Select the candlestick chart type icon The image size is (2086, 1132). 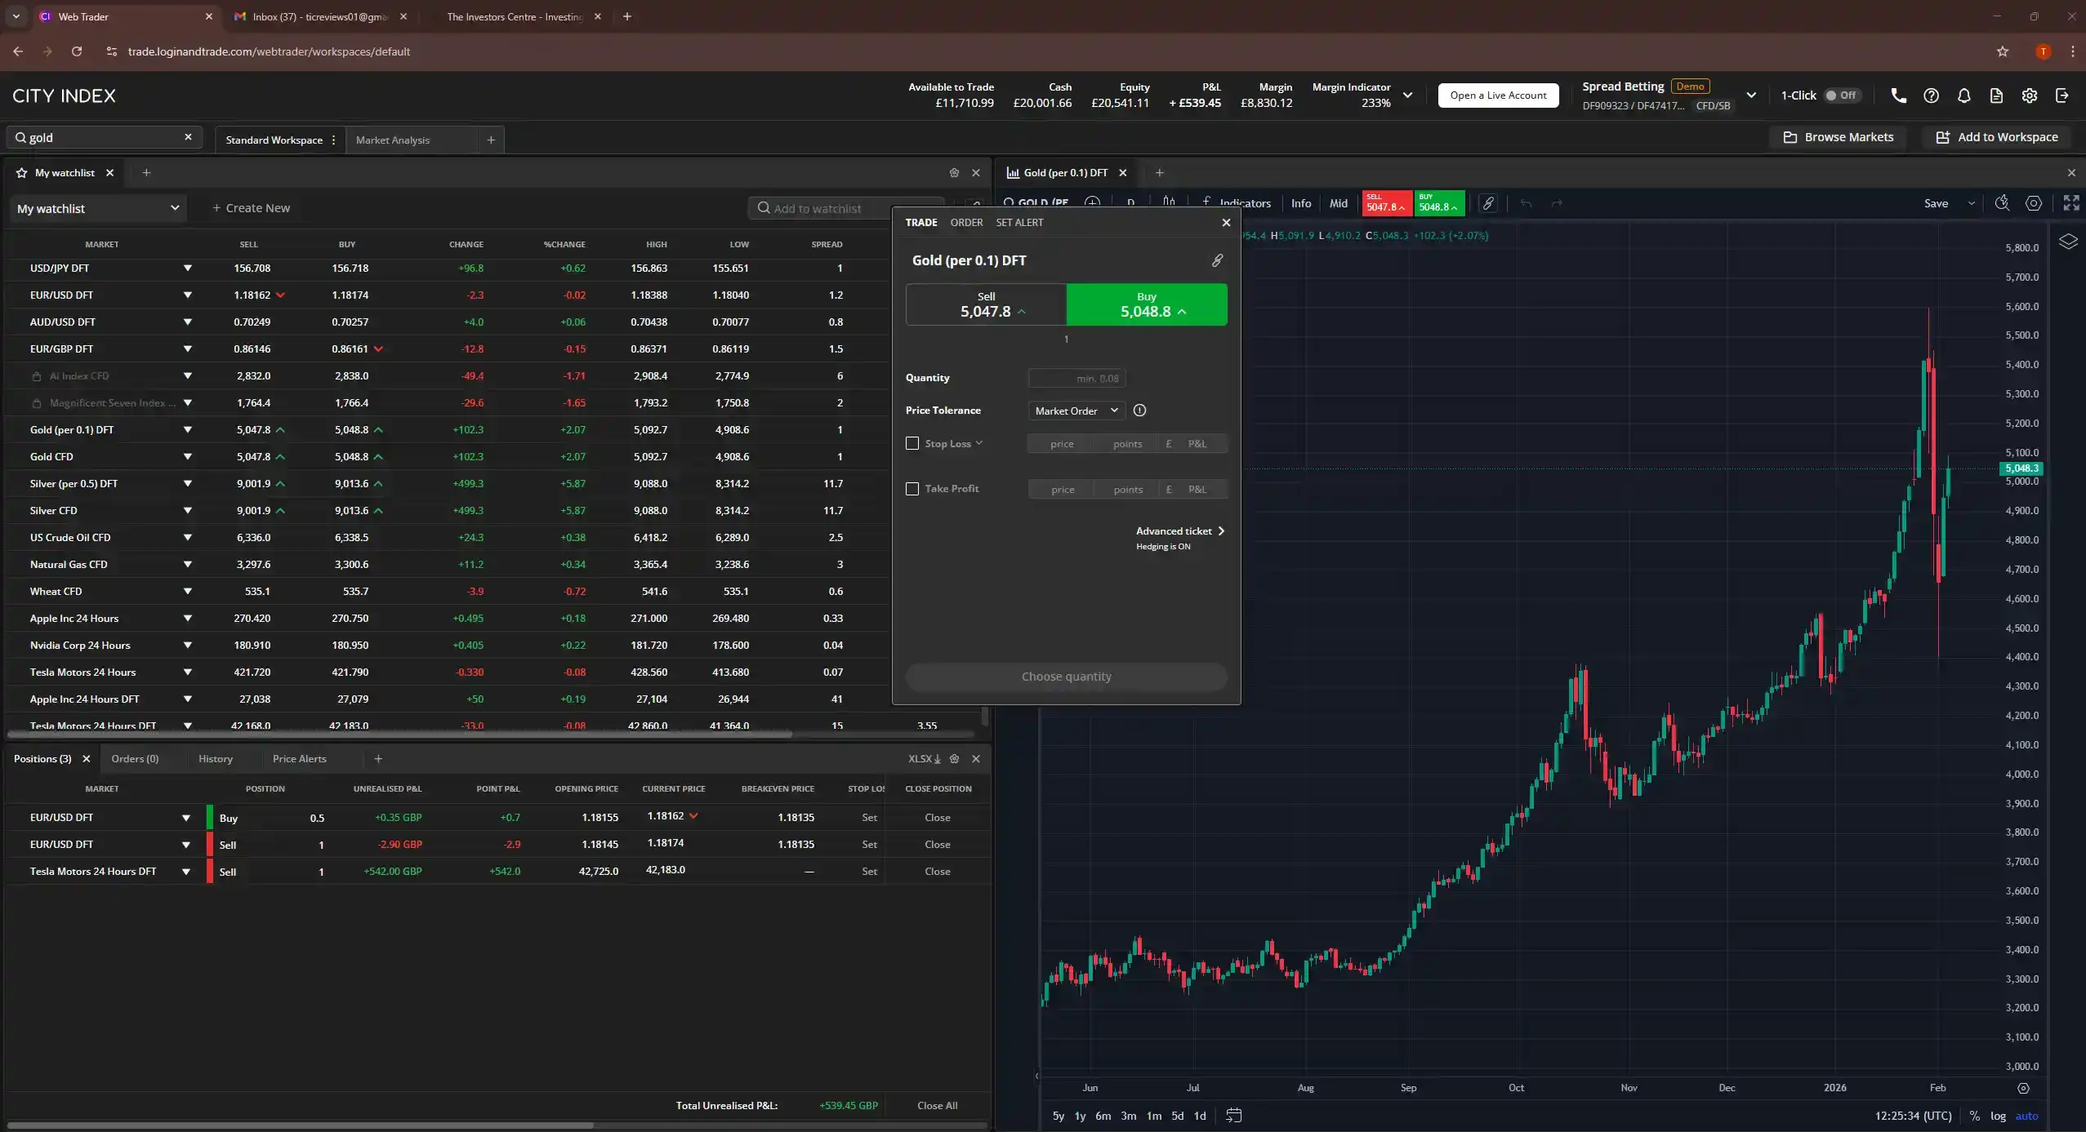[x=1167, y=202]
